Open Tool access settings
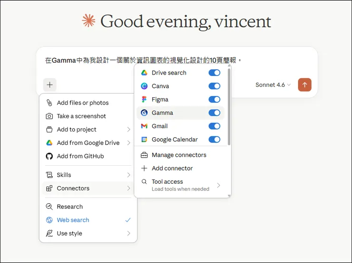The image size is (352, 263). [181, 185]
